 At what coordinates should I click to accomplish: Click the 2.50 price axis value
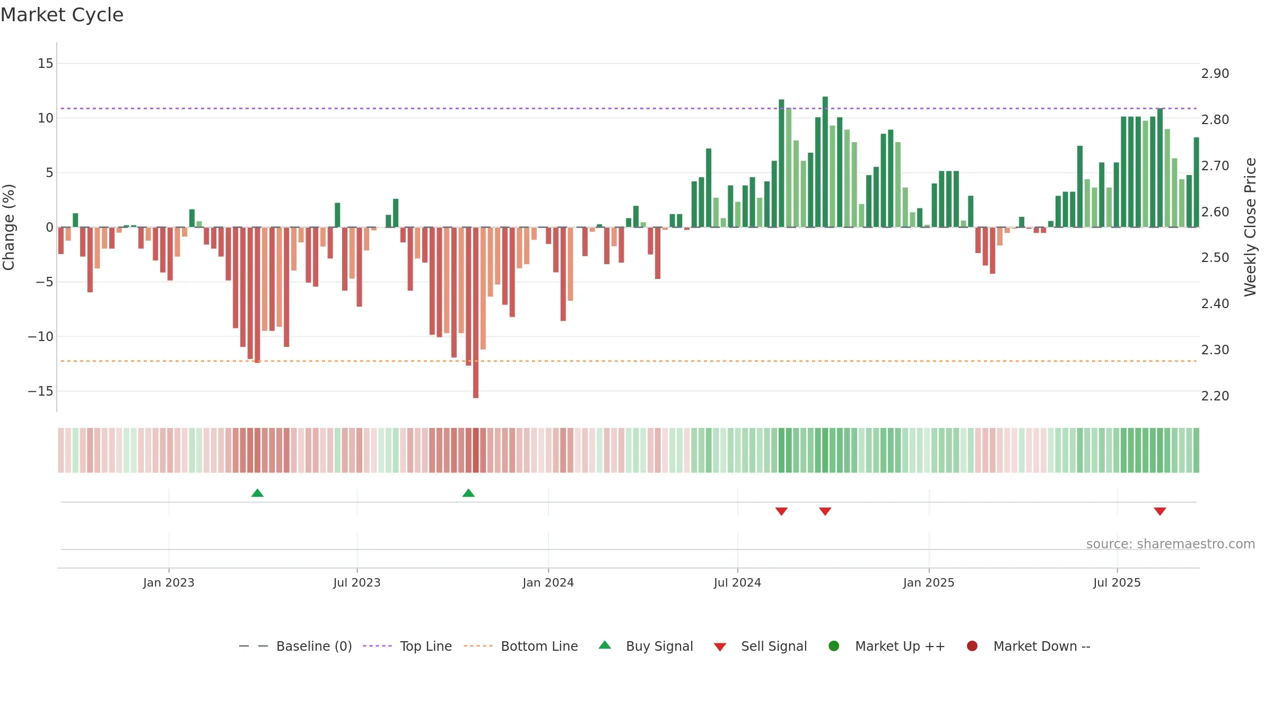click(x=1215, y=257)
